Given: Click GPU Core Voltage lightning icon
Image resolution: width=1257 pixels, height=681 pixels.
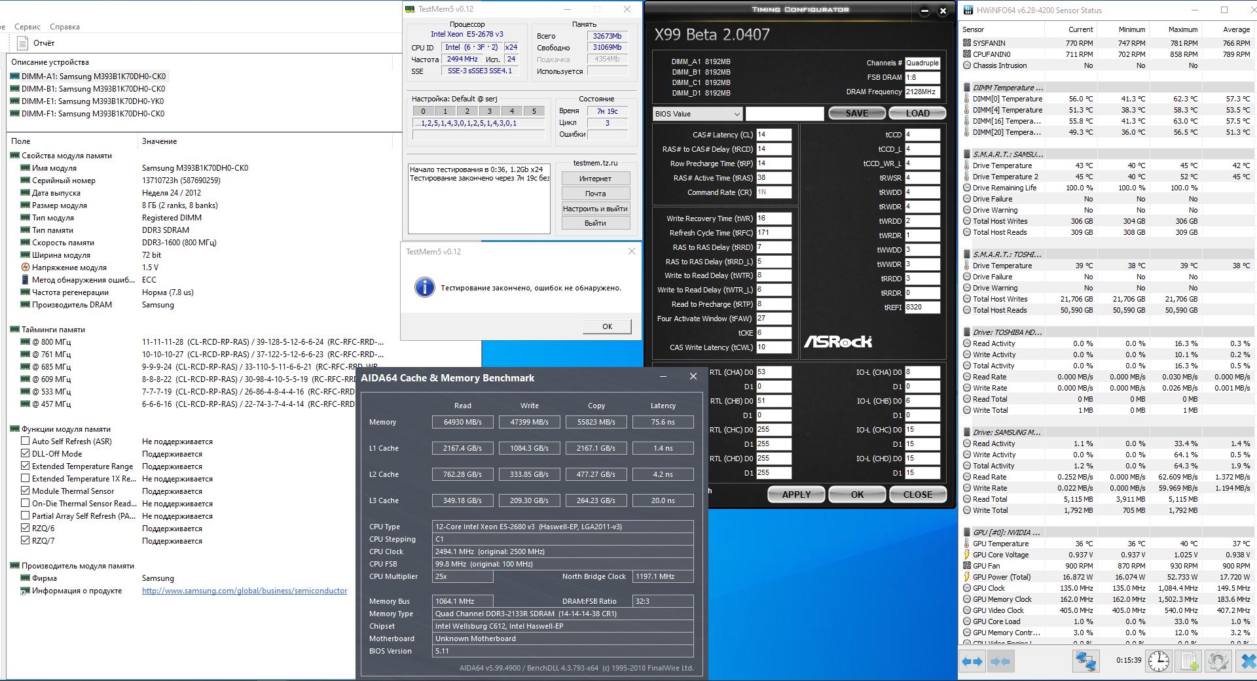Looking at the screenshot, I should 967,555.
